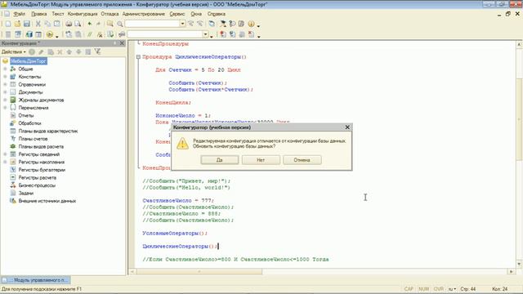Select the МебельДомТорг root tree item
523x294 pixels.
point(29,61)
